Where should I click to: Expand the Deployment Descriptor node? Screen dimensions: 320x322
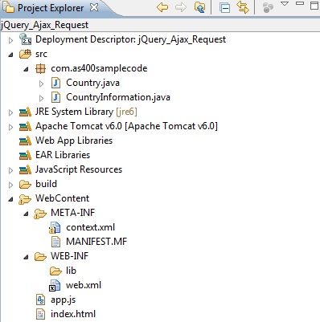10,40
